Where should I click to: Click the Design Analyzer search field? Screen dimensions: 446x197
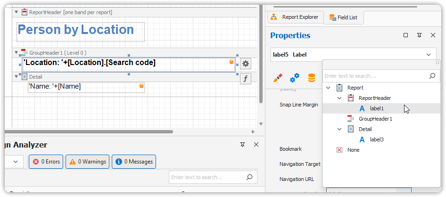207,177
